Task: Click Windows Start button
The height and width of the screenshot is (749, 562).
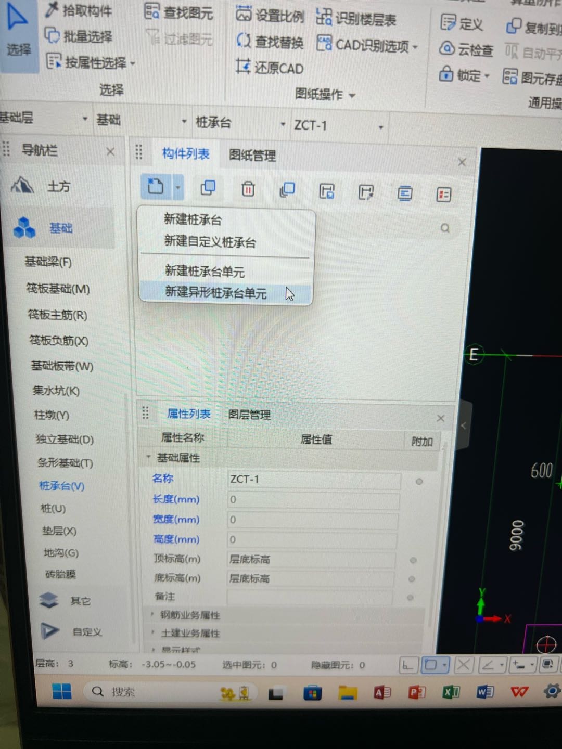Action: pyautogui.click(x=62, y=691)
